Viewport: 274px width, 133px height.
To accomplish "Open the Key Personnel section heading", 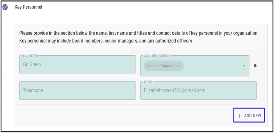I will point(28,7).
